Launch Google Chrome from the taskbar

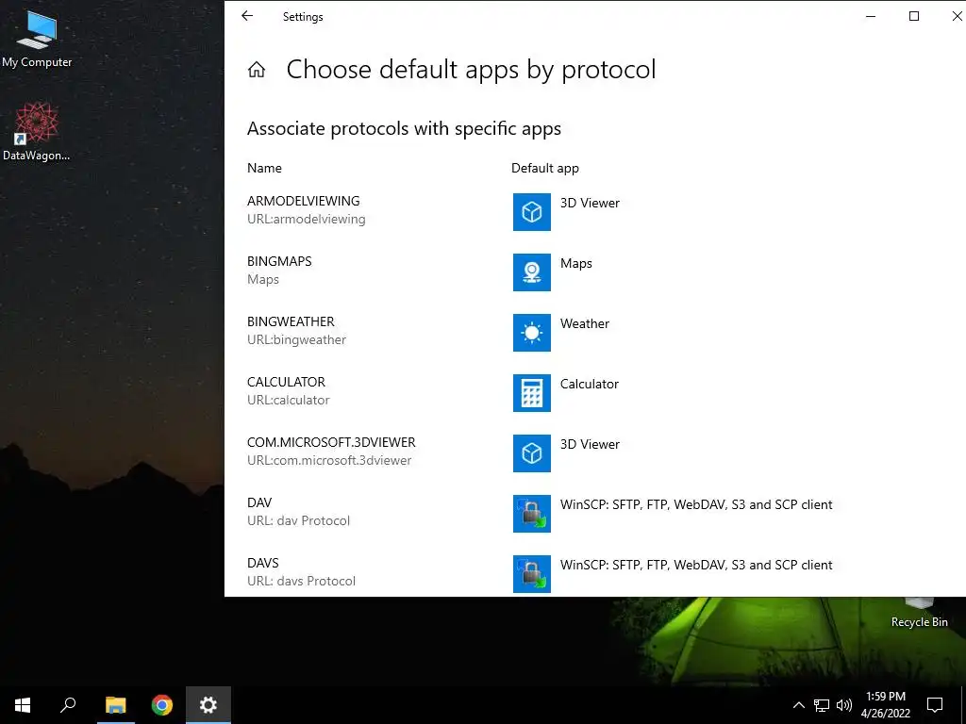click(x=162, y=705)
